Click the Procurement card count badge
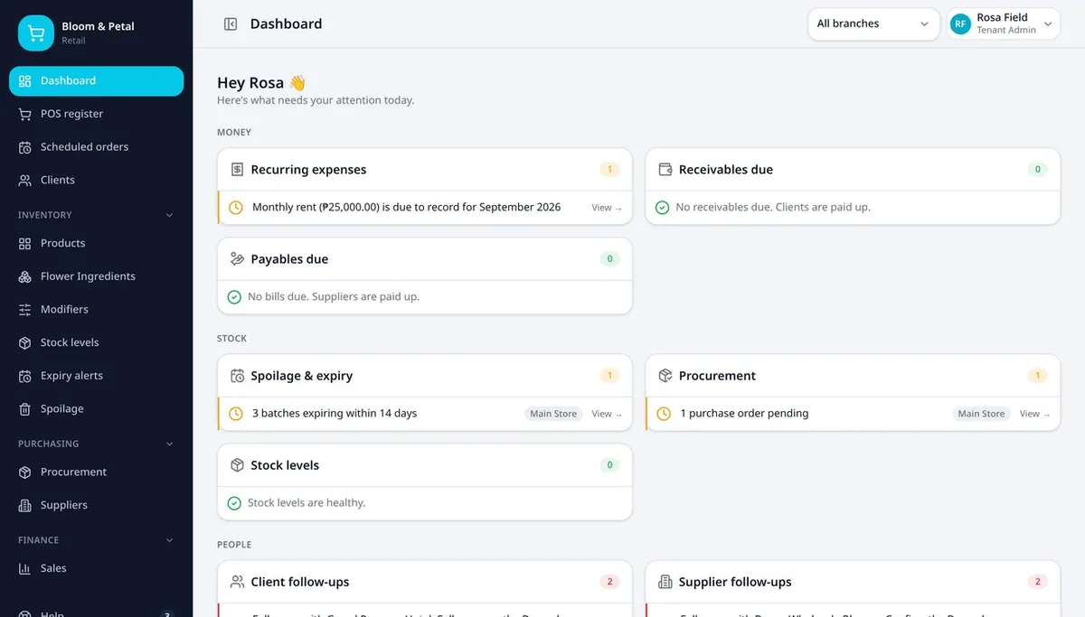1085x617 pixels. click(x=1038, y=376)
